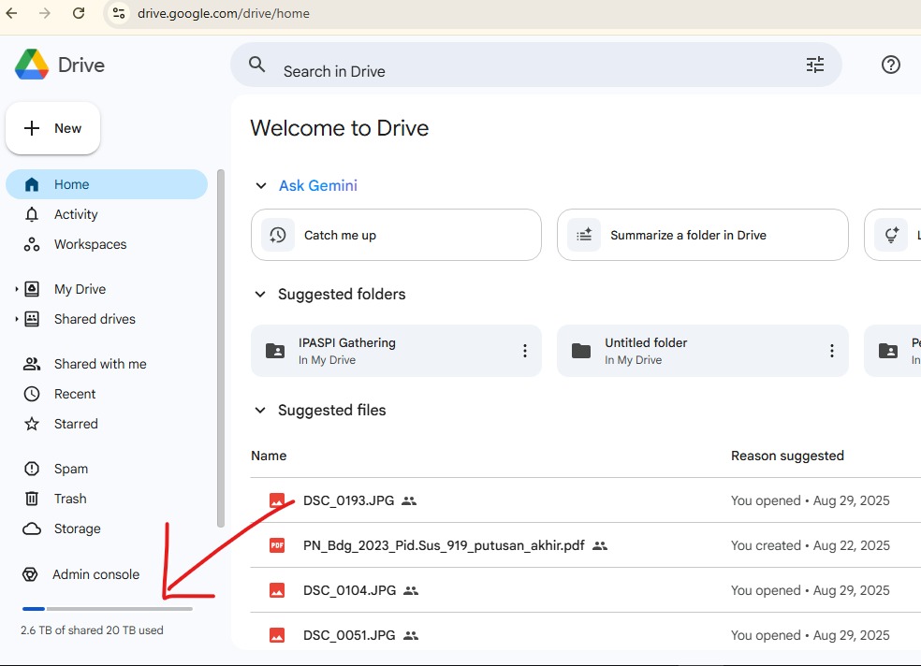Click the storage usage progress bar
Image resolution: width=921 pixels, height=666 pixels.
107,609
